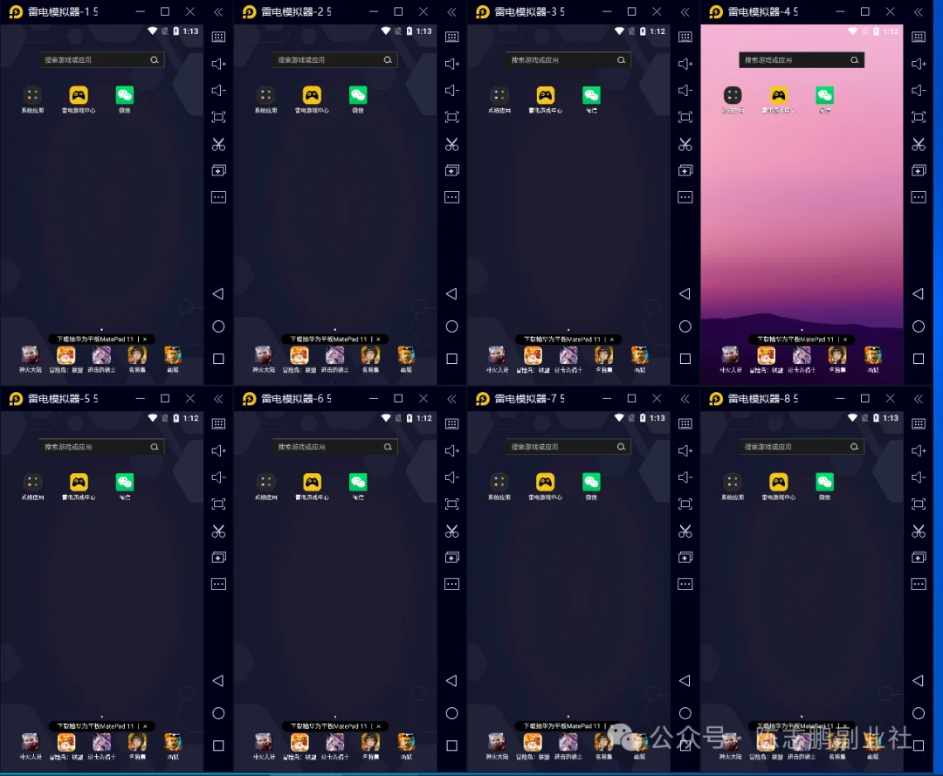Collapse sidebar of 雷电模拟器-5 using chevrons
Image resolution: width=943 pixels, height=776 pixels.
(x=218, y=399)
